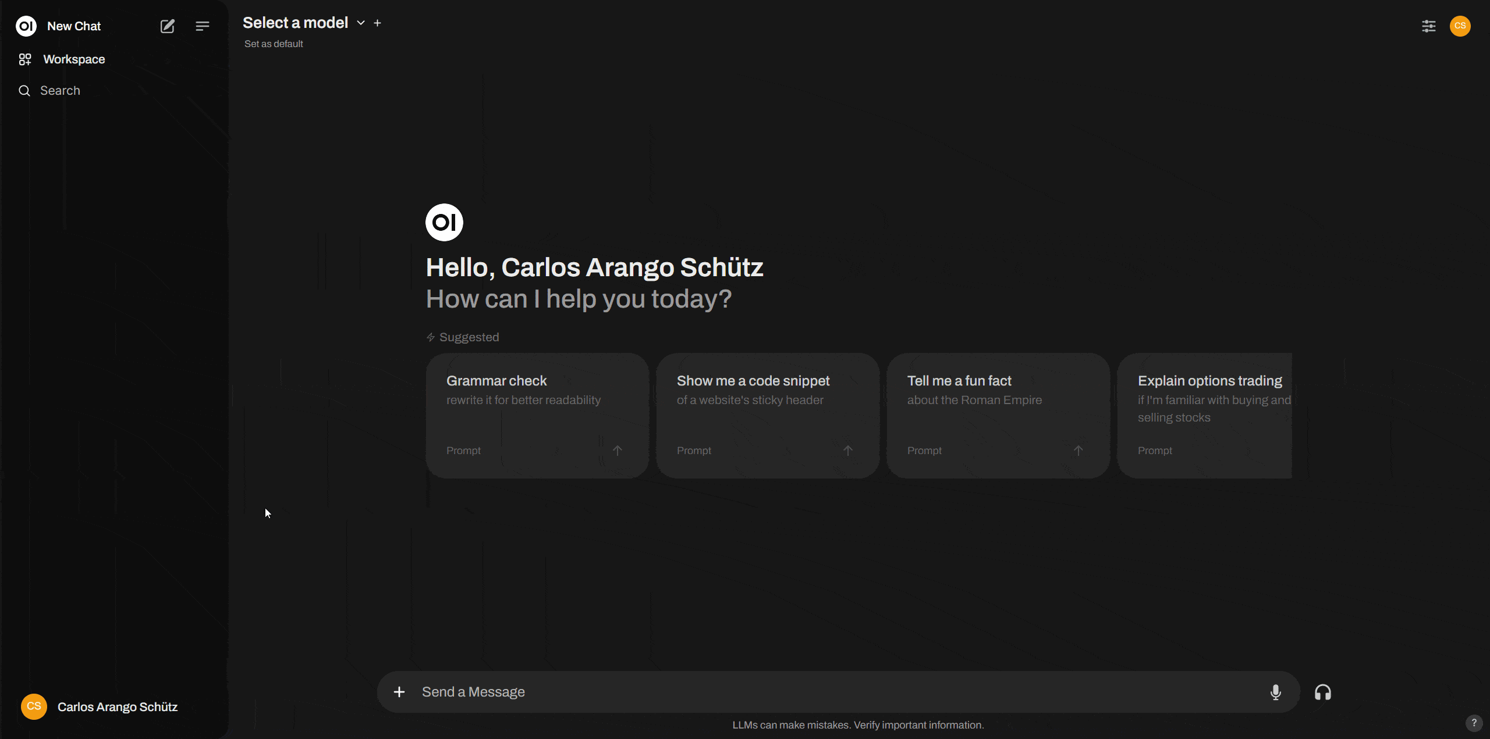Click the new chat compose icon

(168, 26)
